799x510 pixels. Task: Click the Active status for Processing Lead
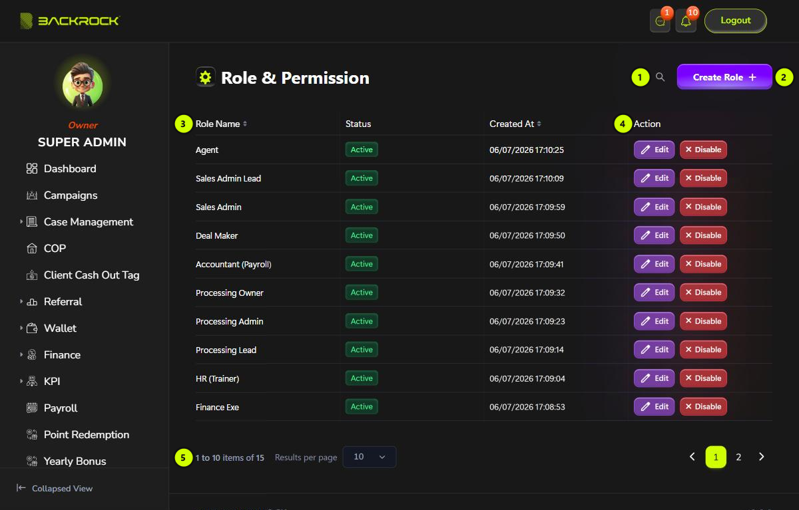tap(362, 350)
